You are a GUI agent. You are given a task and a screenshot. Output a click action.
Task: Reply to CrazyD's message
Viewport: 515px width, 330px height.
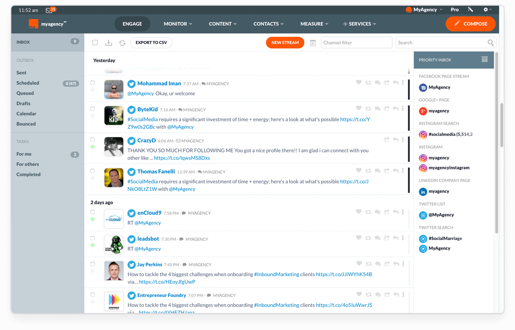tap(396, 140)
